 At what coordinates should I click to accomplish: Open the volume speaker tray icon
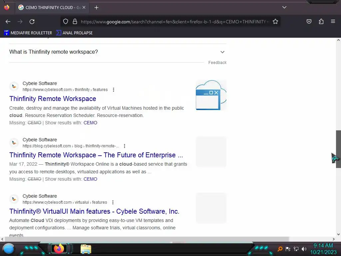click(x=304, y=249)
